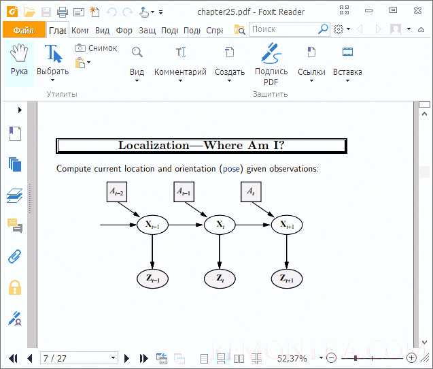Click the folder-search icon beside search box
The image size is (433, 369).
(239, 29)
